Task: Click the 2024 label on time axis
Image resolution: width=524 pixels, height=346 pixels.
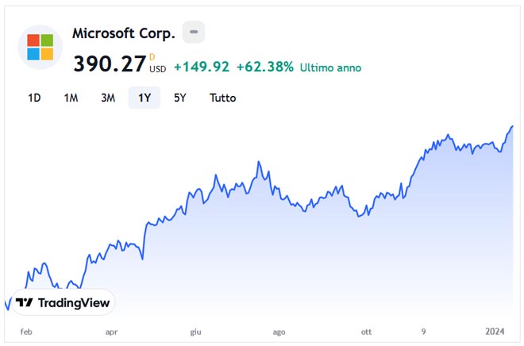Action: pyautogui.click(x=495, y=333)
